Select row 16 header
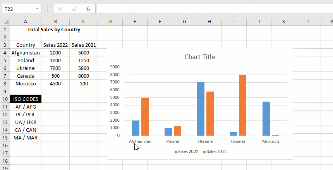Image resolution: width=333 pixels, height=170 pixels. pos(5,145)
